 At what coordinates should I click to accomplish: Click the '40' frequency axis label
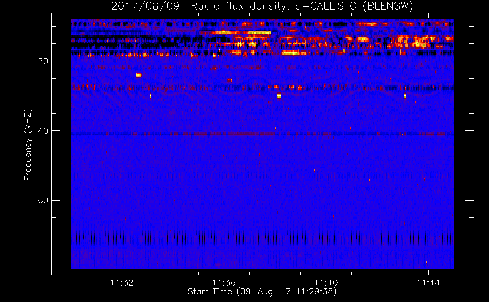[43, 131]
